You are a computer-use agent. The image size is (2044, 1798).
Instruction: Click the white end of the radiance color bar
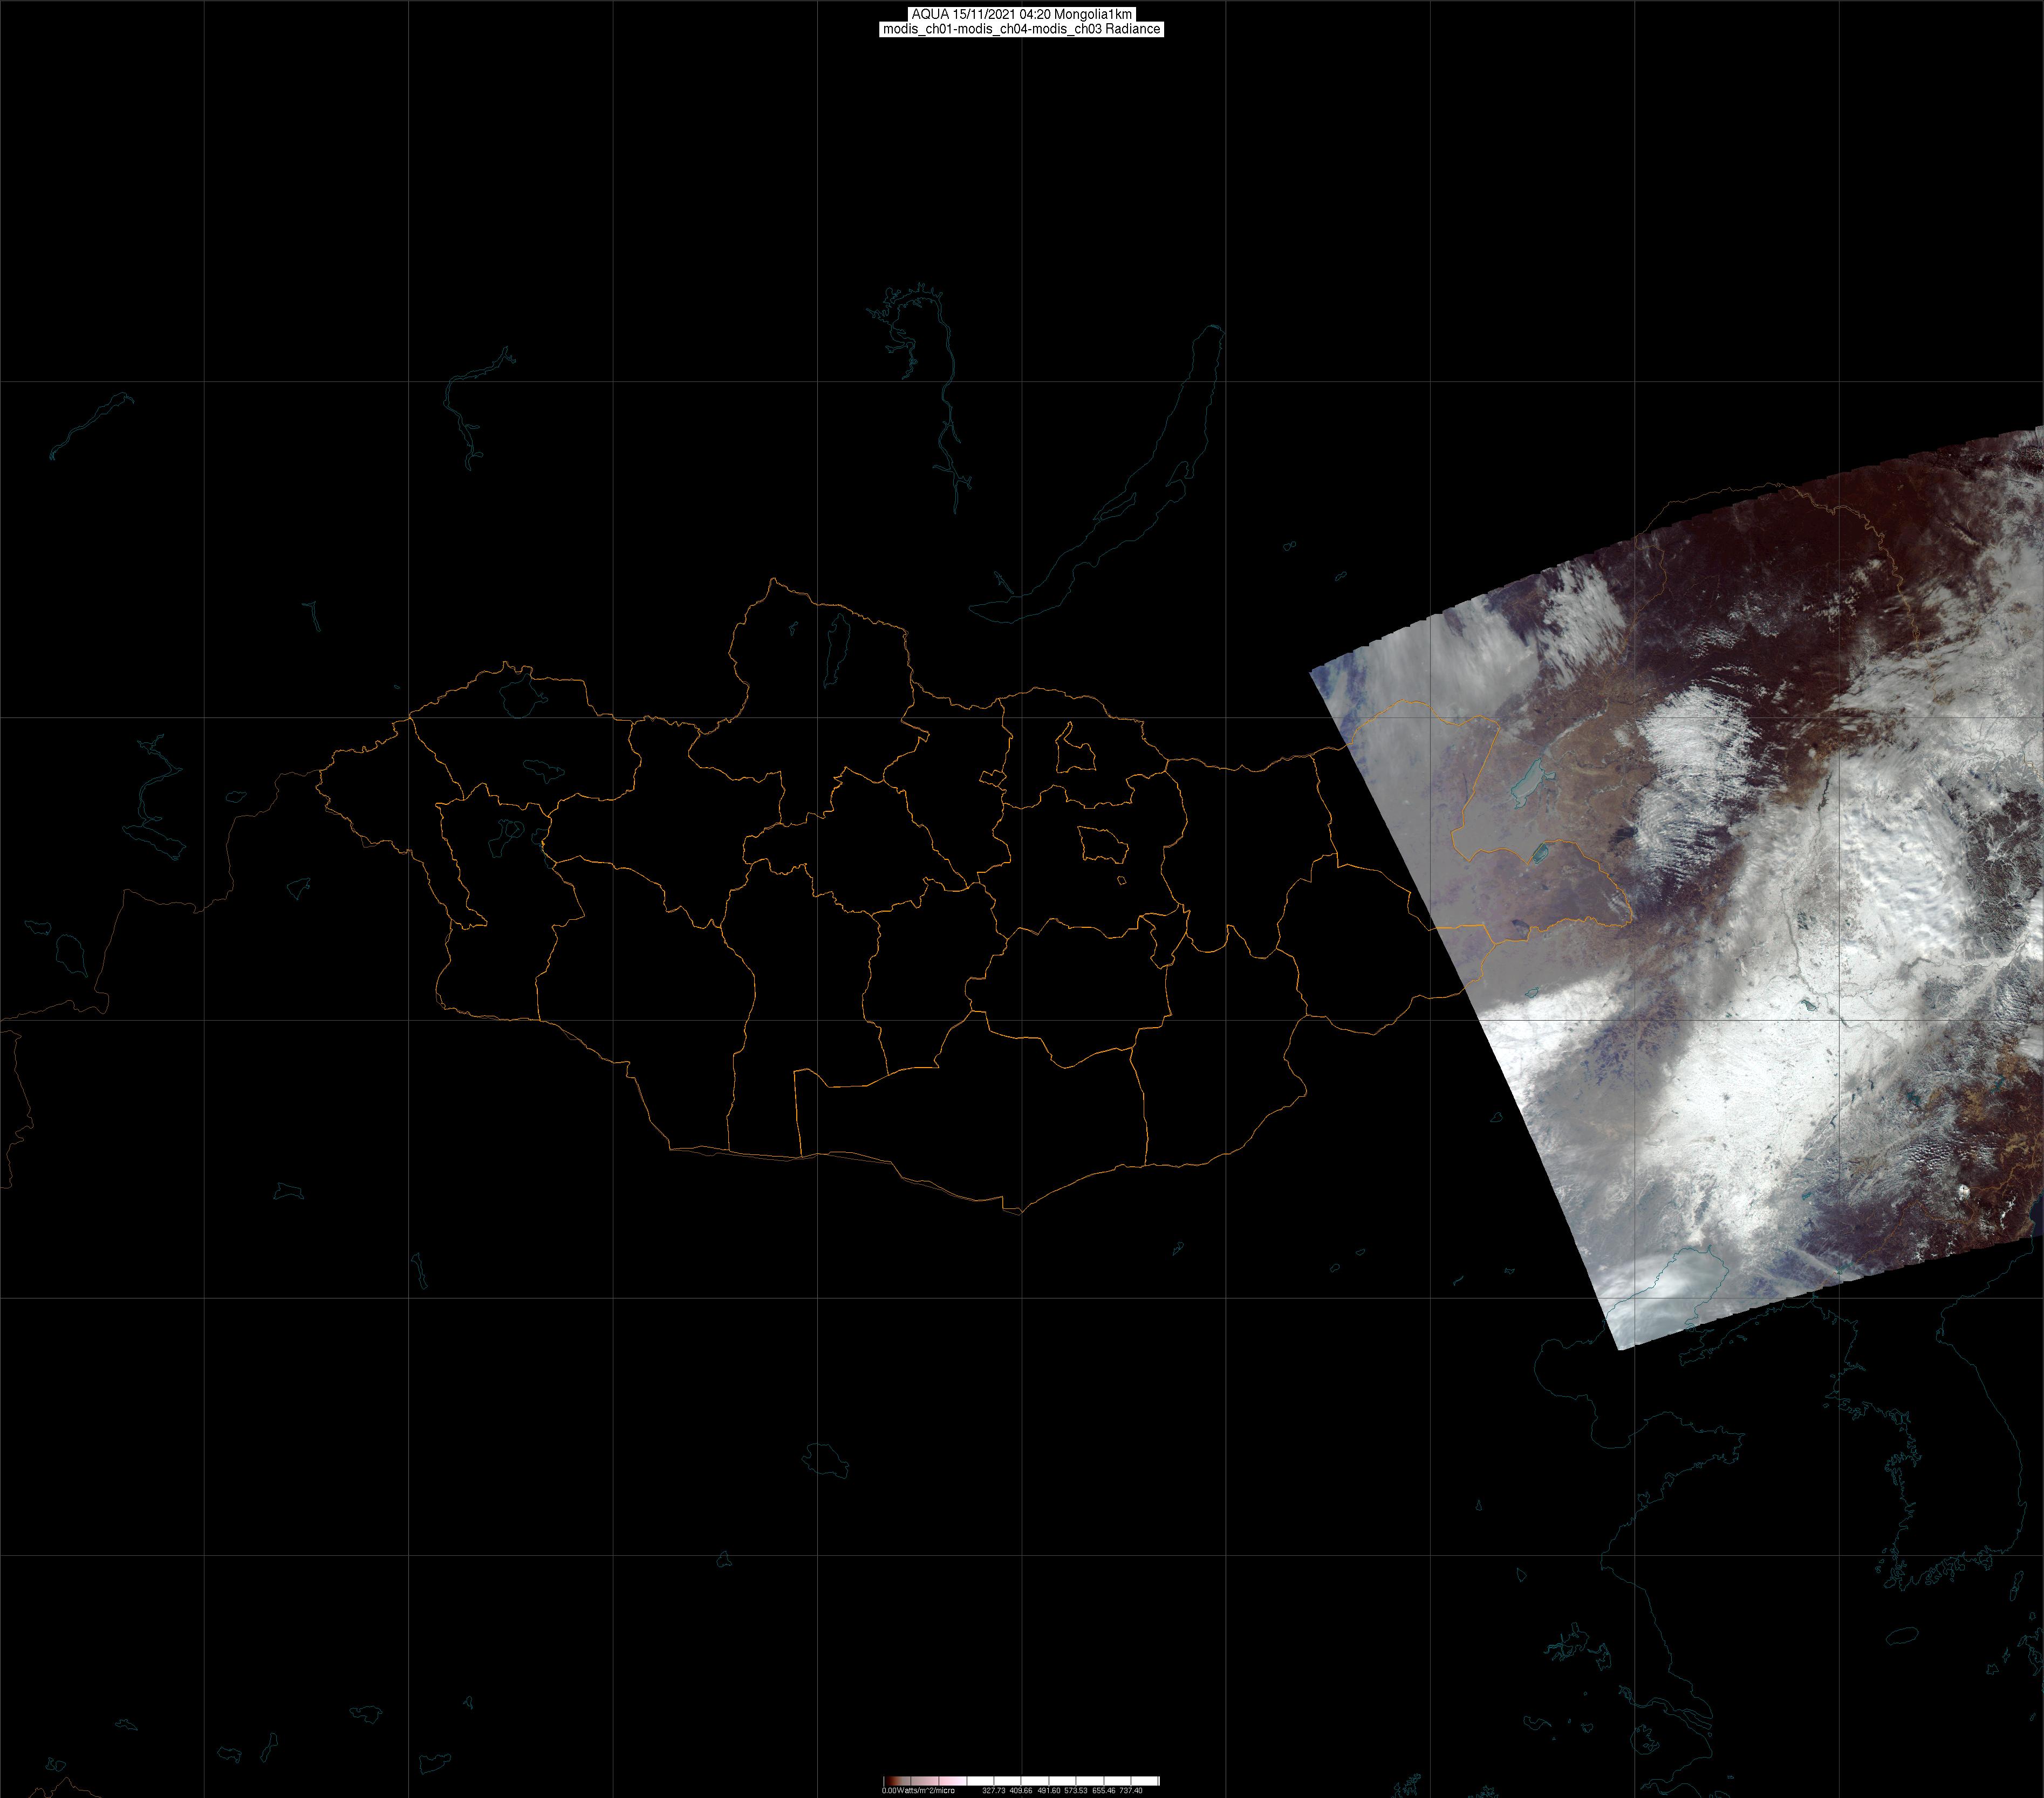[x=1150, y=1781]
